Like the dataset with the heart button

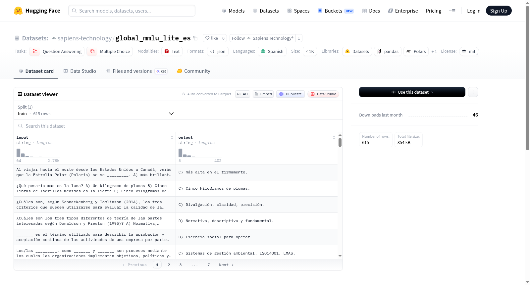pyautogui.click(x=211, y=38)
